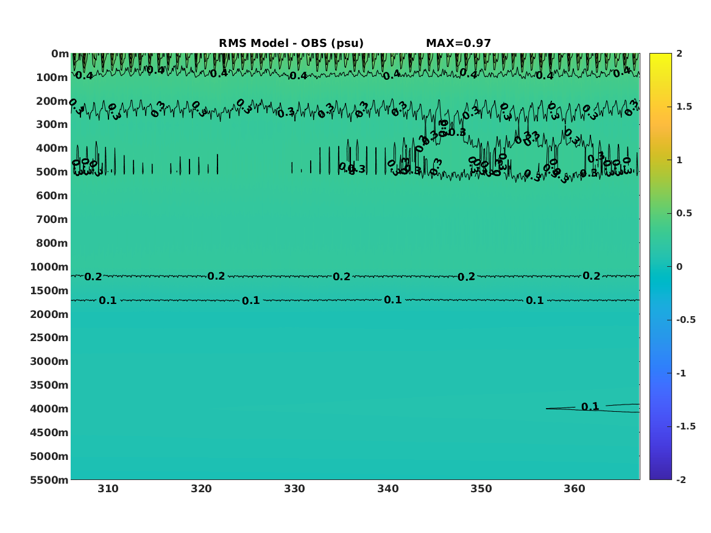The height and width of the screenshot is (533, 711).
Task: Click the colorbar tick label "1"
Action: click(x=679, y=160)
